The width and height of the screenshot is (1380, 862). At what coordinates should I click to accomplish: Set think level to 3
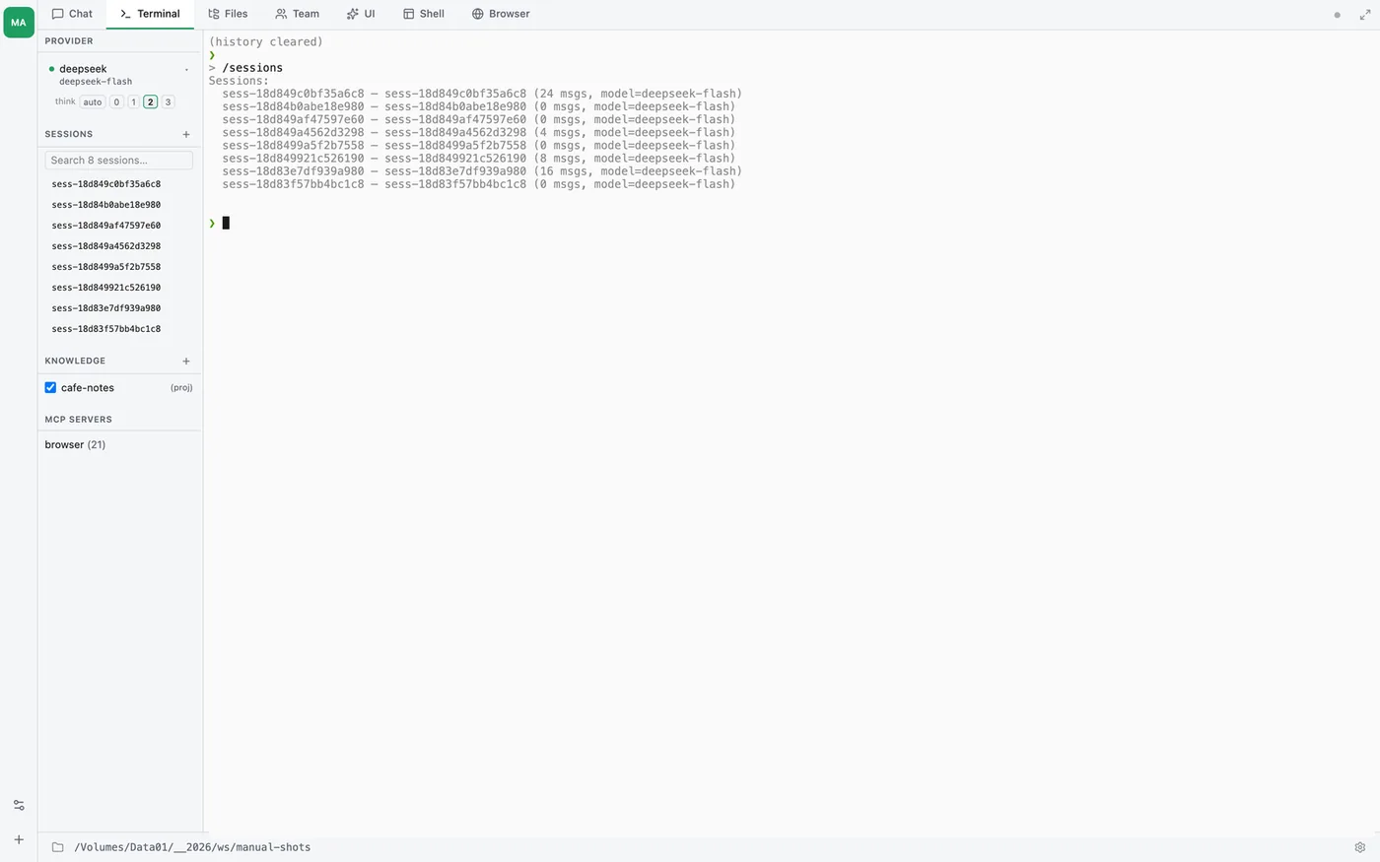pyautogui.click(x=168, y=101)
